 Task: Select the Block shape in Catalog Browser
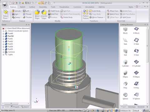[x=125, y=30]
